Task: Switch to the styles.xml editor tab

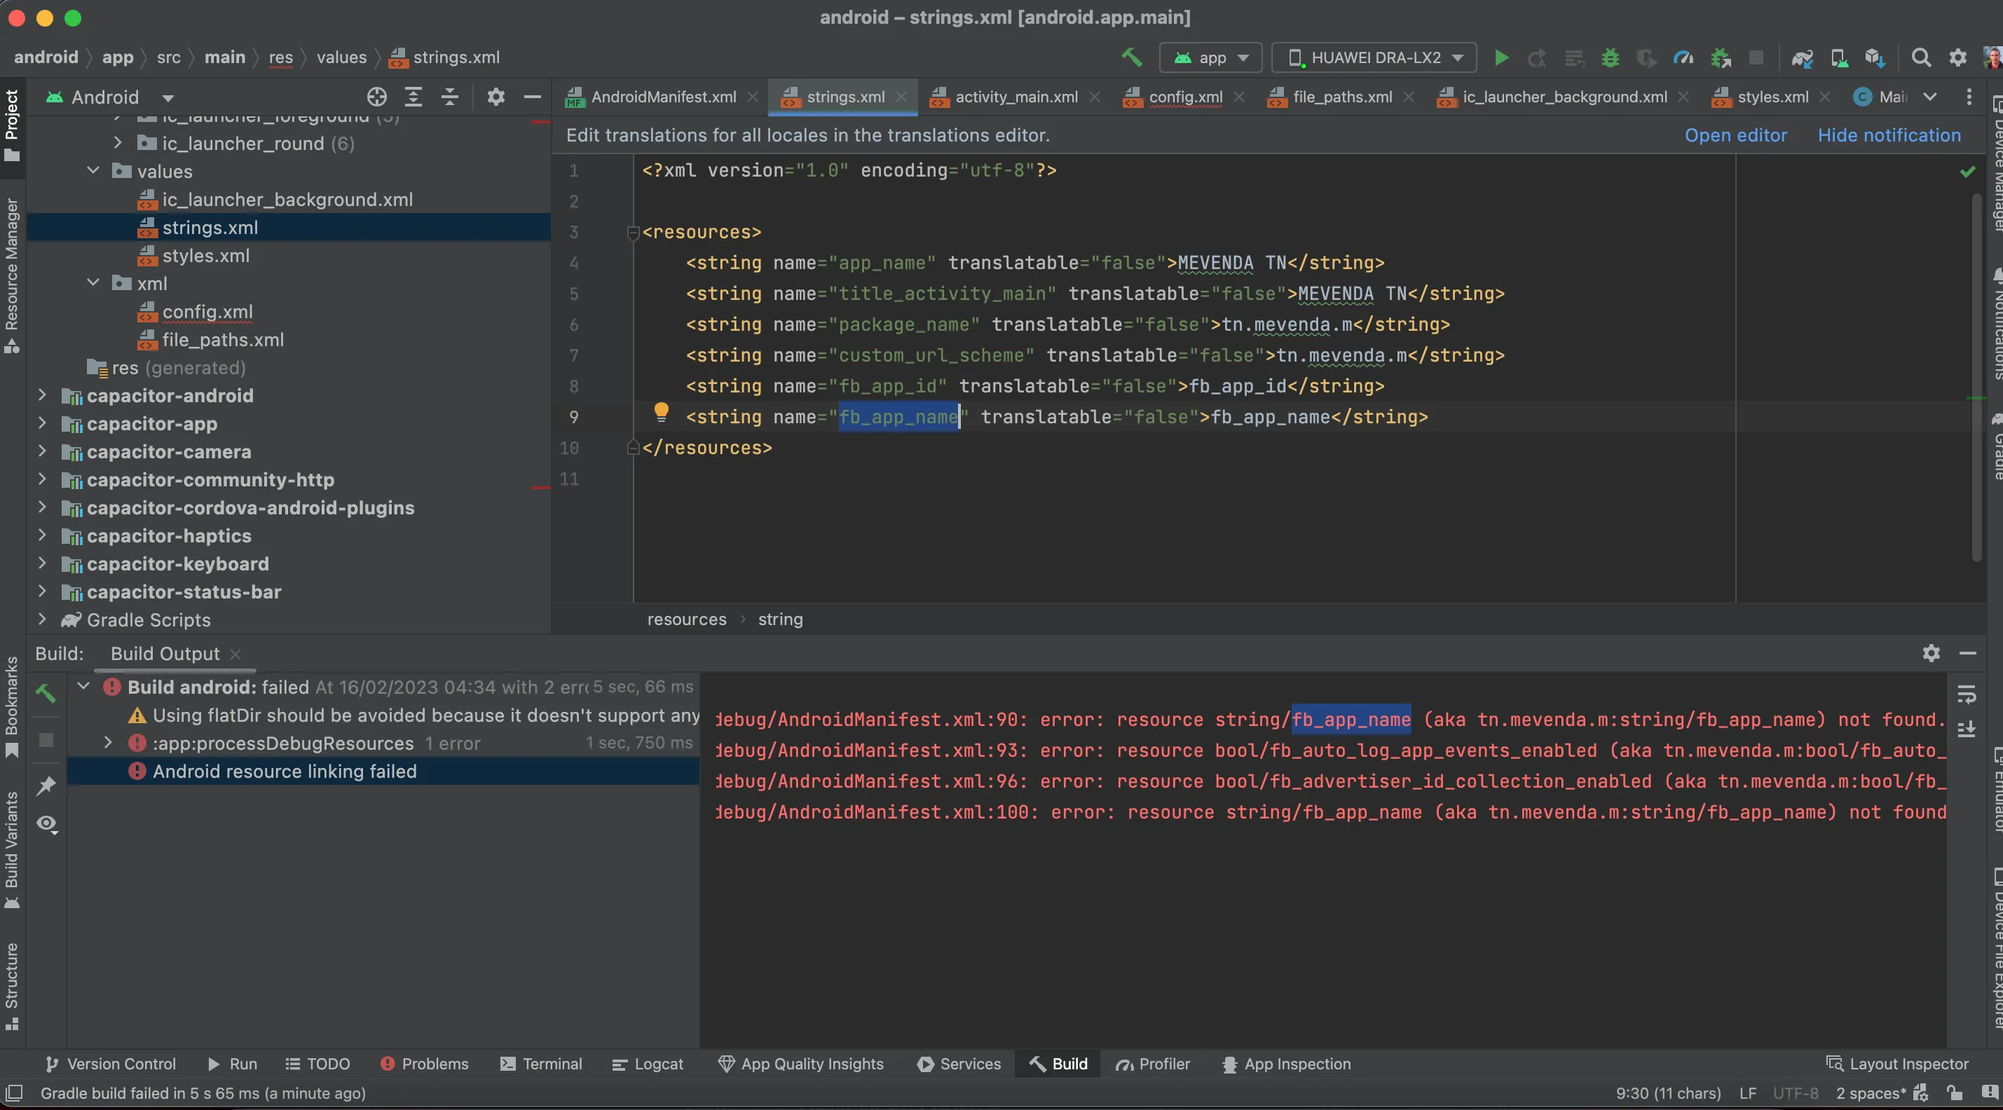Action: [x=1772, y=97]
